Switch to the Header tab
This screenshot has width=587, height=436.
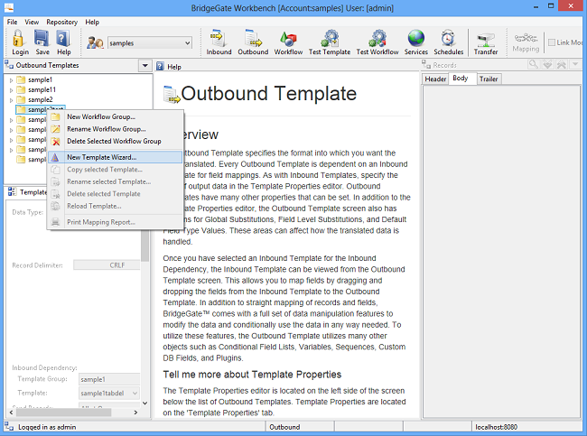435,79
